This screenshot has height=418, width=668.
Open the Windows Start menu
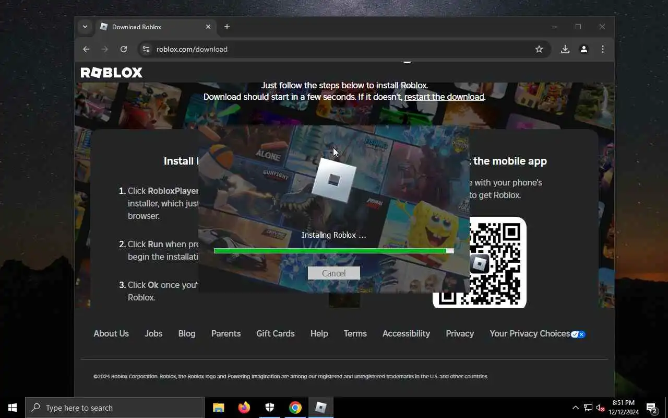coord(13,408)
